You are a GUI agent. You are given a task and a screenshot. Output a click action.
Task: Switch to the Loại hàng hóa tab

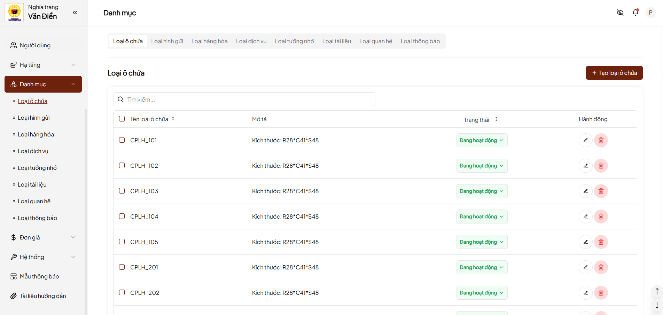(209, 41)
